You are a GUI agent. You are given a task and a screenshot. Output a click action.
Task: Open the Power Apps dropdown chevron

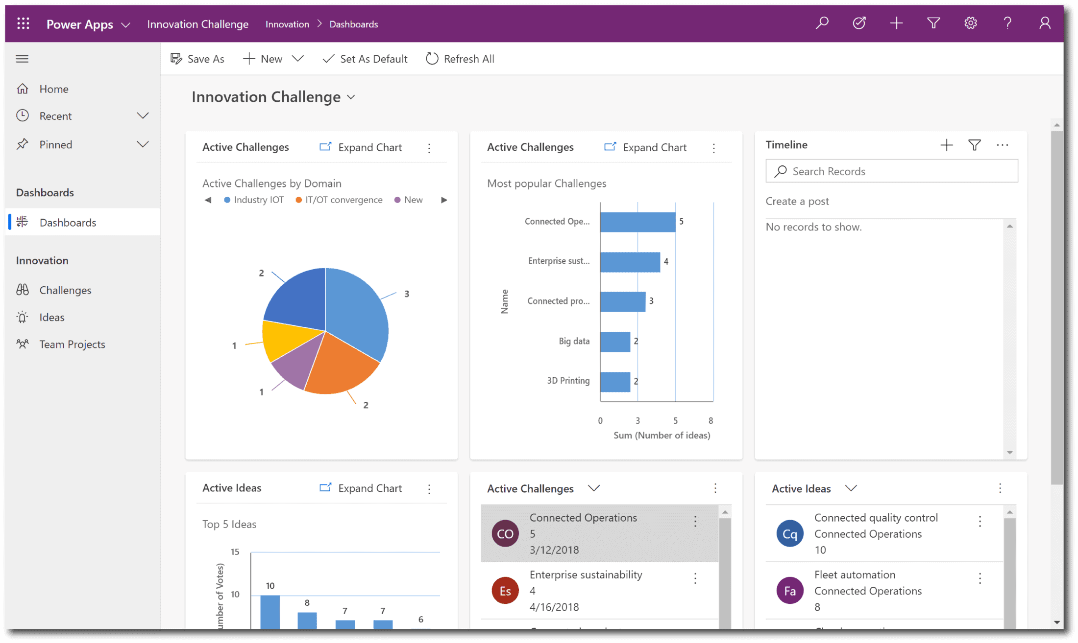click(x=126, y=24)
